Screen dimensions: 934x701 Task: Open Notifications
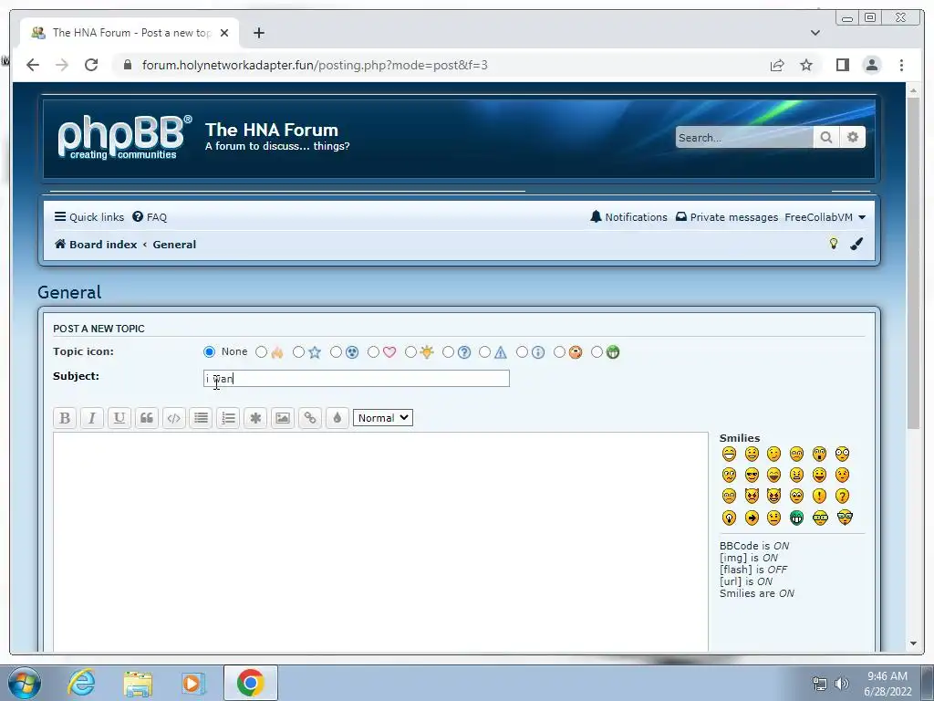(628, 217)
